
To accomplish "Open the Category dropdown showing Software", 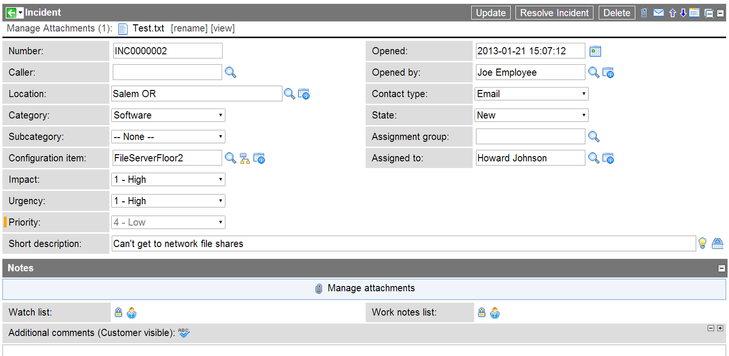I will (168, 115).
